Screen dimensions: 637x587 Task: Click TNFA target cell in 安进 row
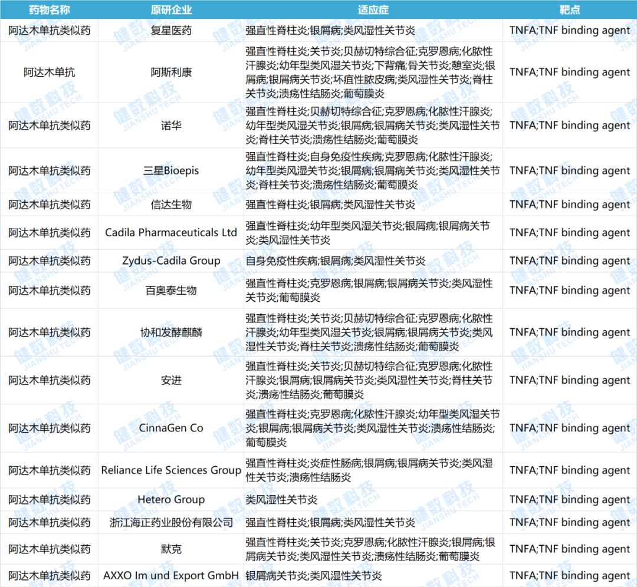[570, 380]
